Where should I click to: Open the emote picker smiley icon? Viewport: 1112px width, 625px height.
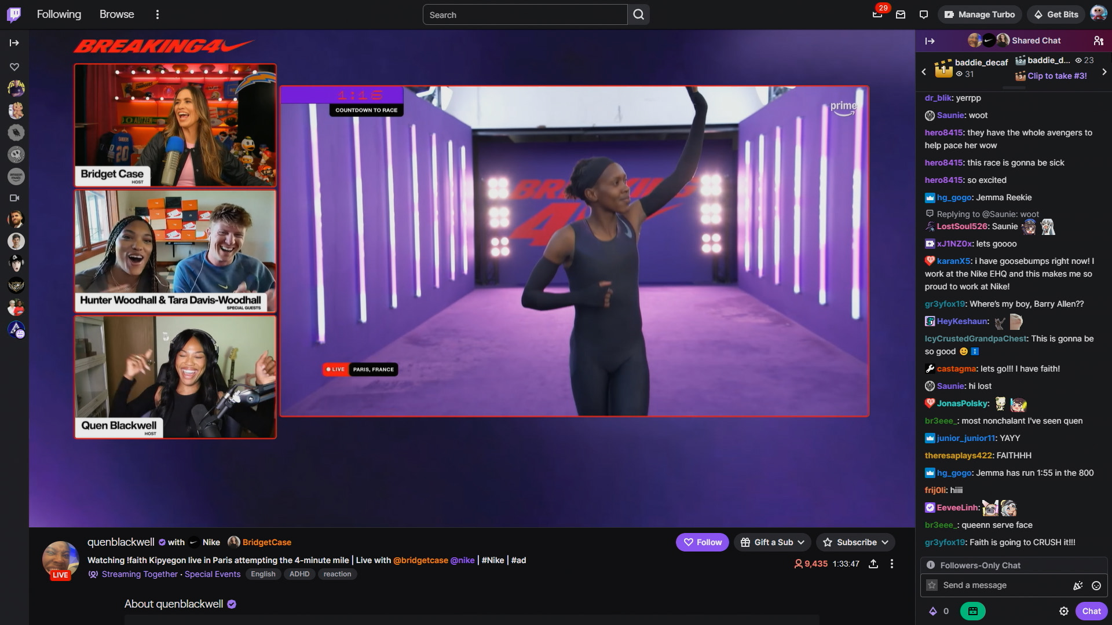click(x=1096, y=586)
